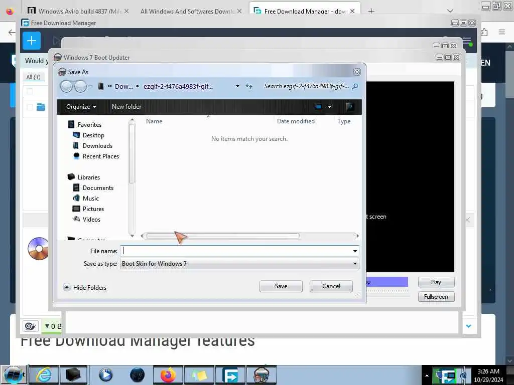Open Firefox application menu icon
The width and height of the screenshot is (514, 385).
[x=502, y=32]
